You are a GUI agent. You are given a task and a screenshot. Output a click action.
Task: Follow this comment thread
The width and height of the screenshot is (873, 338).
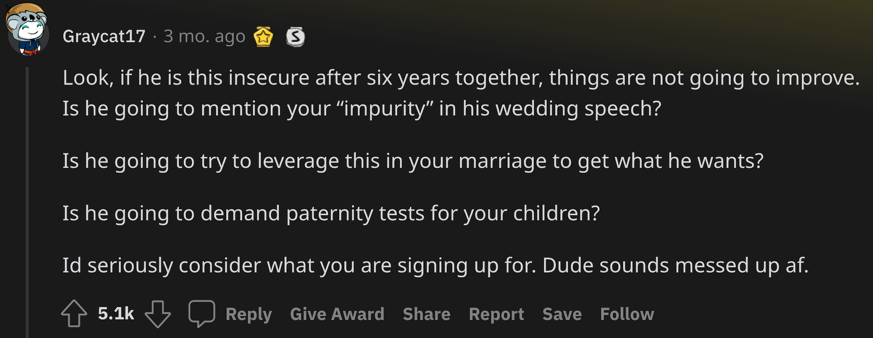627,314
